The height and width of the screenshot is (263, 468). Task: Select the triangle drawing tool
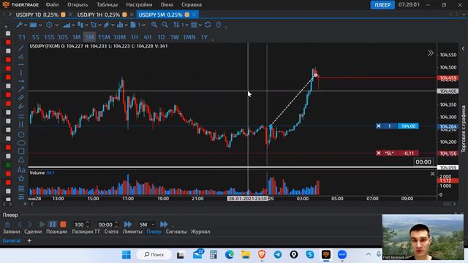21,160
